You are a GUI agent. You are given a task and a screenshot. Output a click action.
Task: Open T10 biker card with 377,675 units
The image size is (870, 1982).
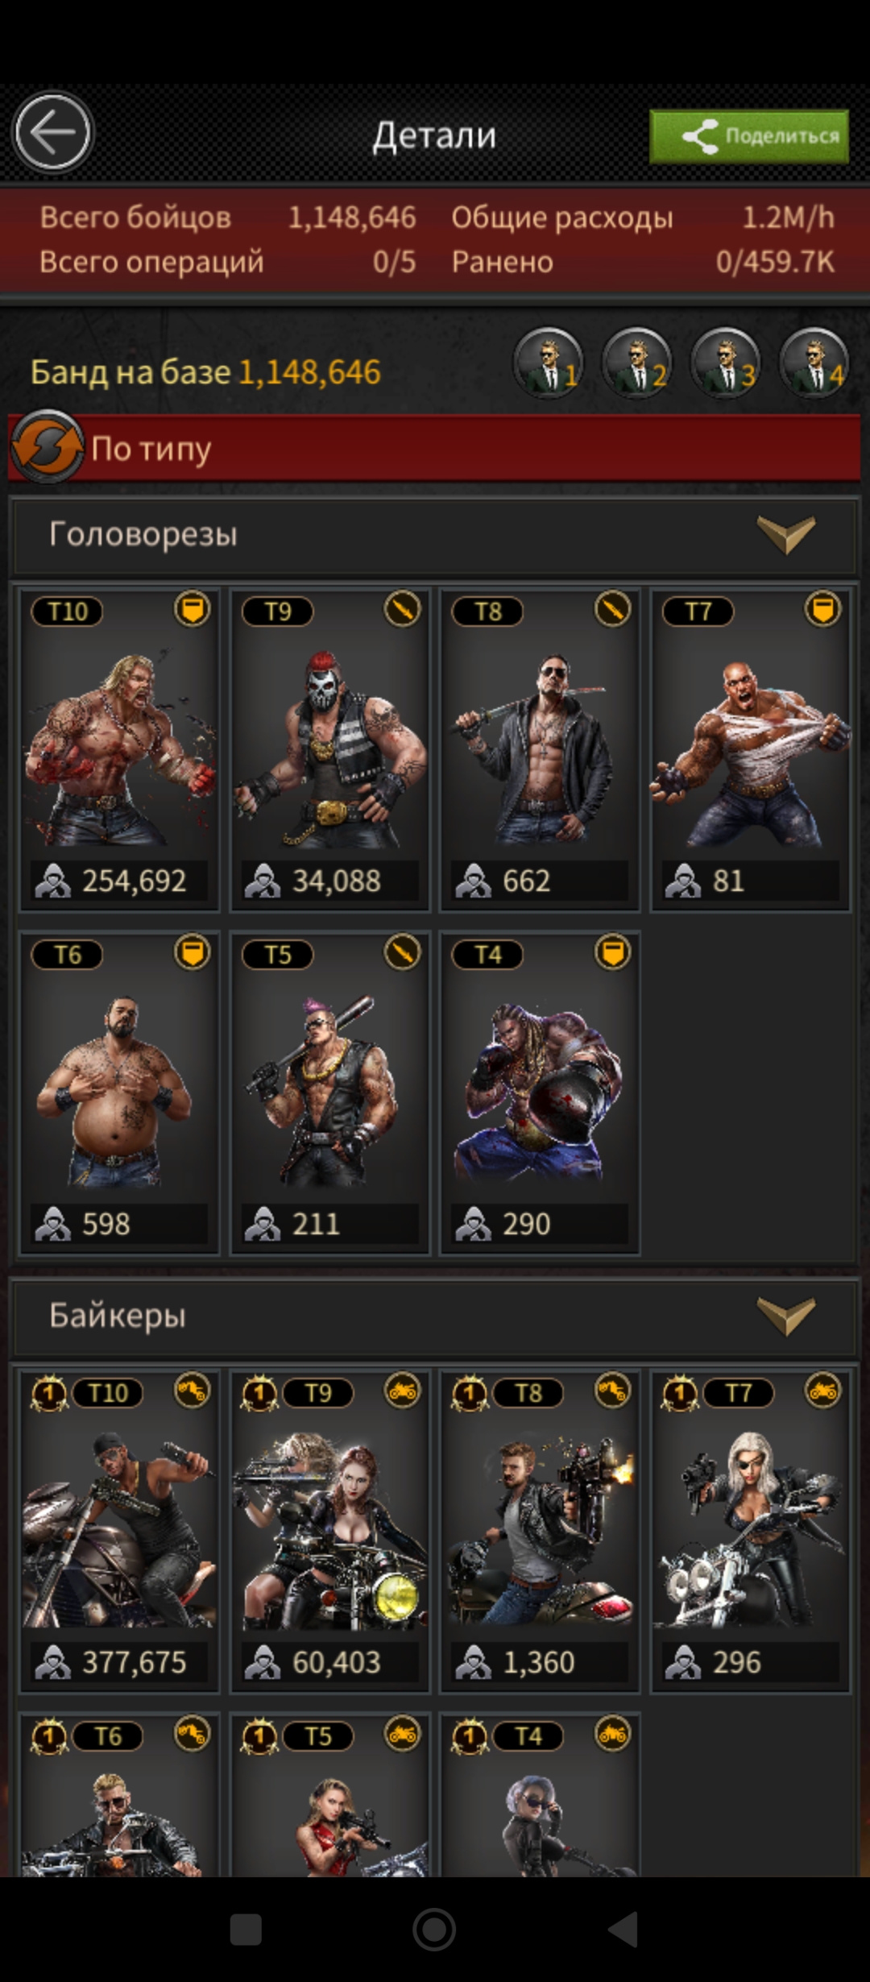(119, 1531)
